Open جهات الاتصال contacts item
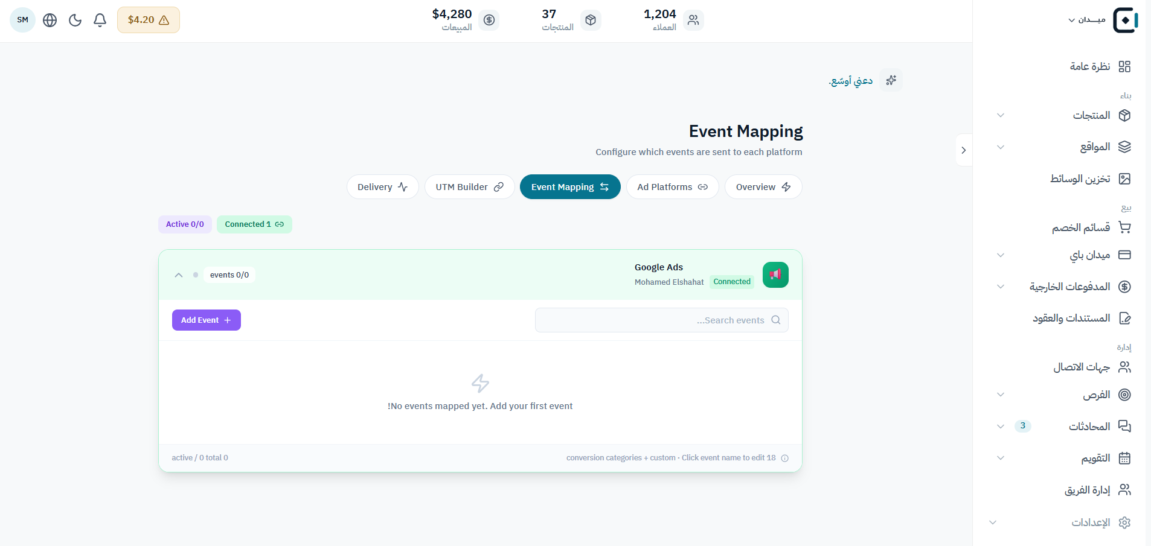Image resolution: width=1151 pixels, height=546 pixels. pos(1092,367)
